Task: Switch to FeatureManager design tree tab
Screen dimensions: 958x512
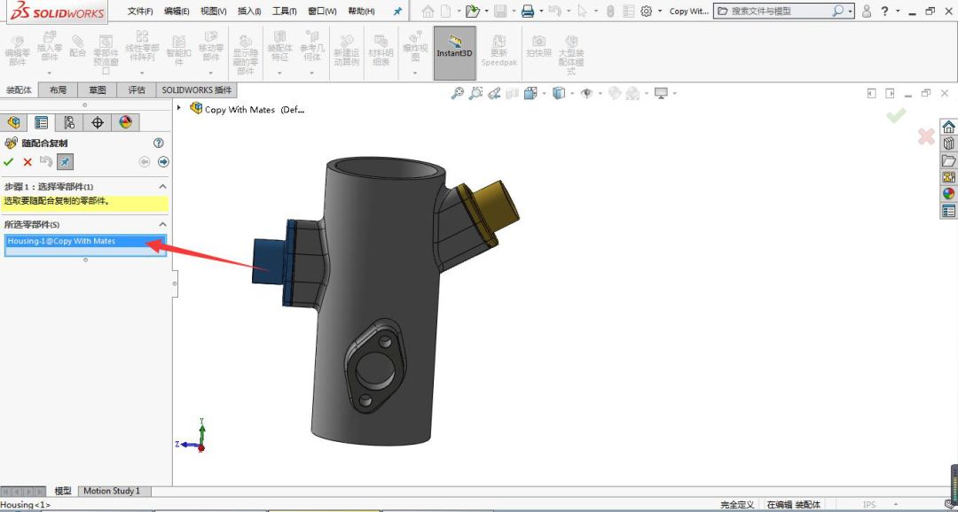Action: (13, 122)
